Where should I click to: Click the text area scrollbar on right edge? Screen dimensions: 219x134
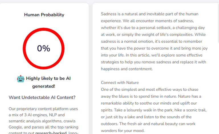point(218,23)
